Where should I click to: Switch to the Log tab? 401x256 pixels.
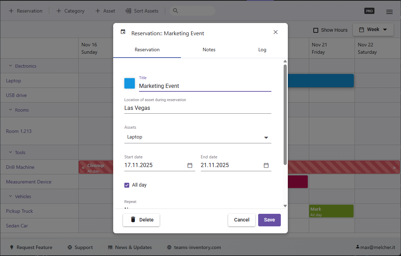262,50
